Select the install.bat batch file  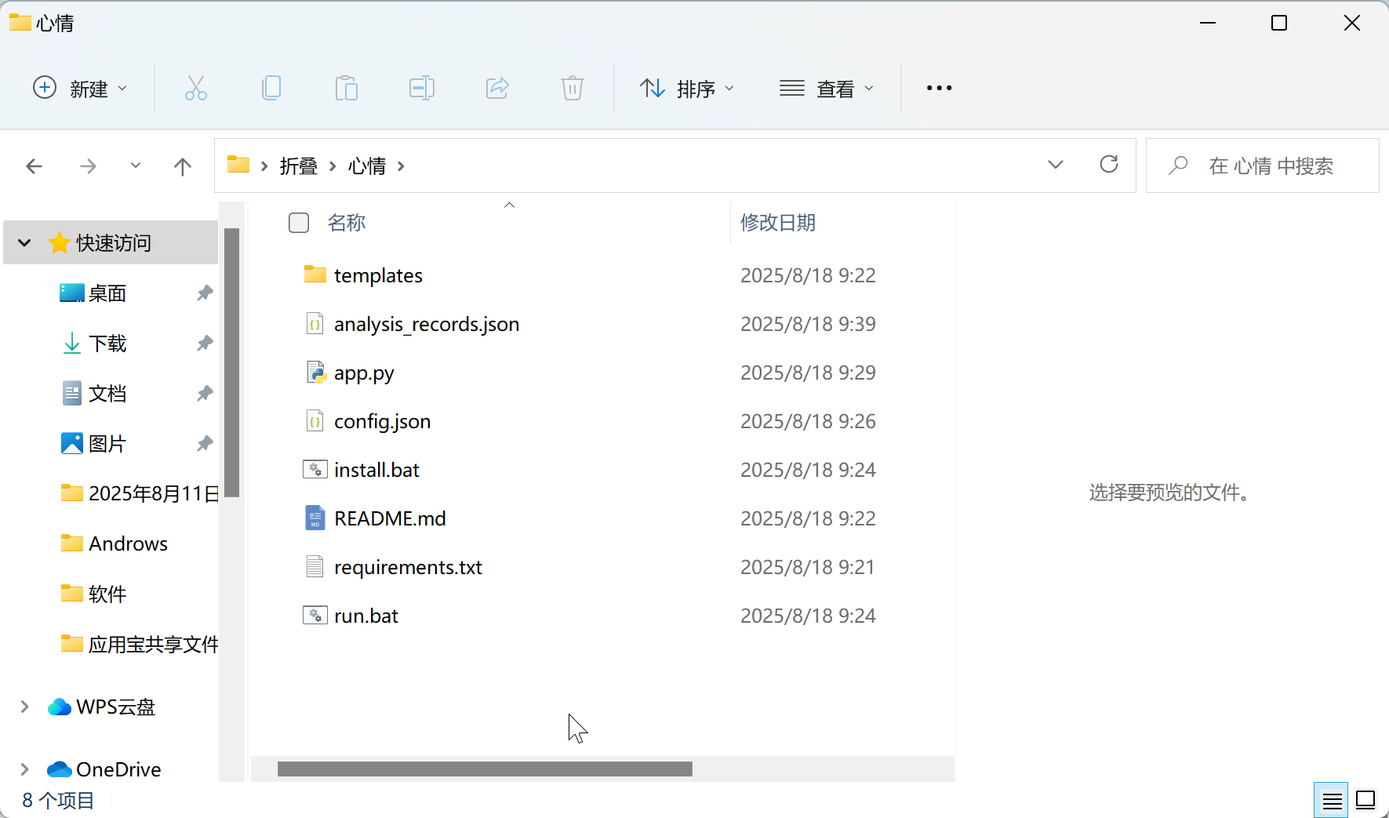(x=376, y=470)
